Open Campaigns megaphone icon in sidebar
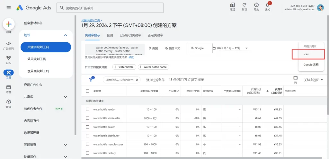Screen dimensions: 329x159 pos(9,44)
